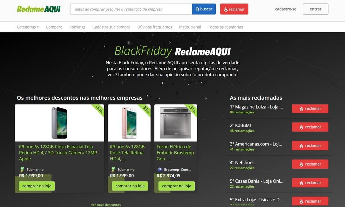The height and width of the screenshot is (207, 345).
Task: Select Todas as categorias in the navigation
Action: 225,27
